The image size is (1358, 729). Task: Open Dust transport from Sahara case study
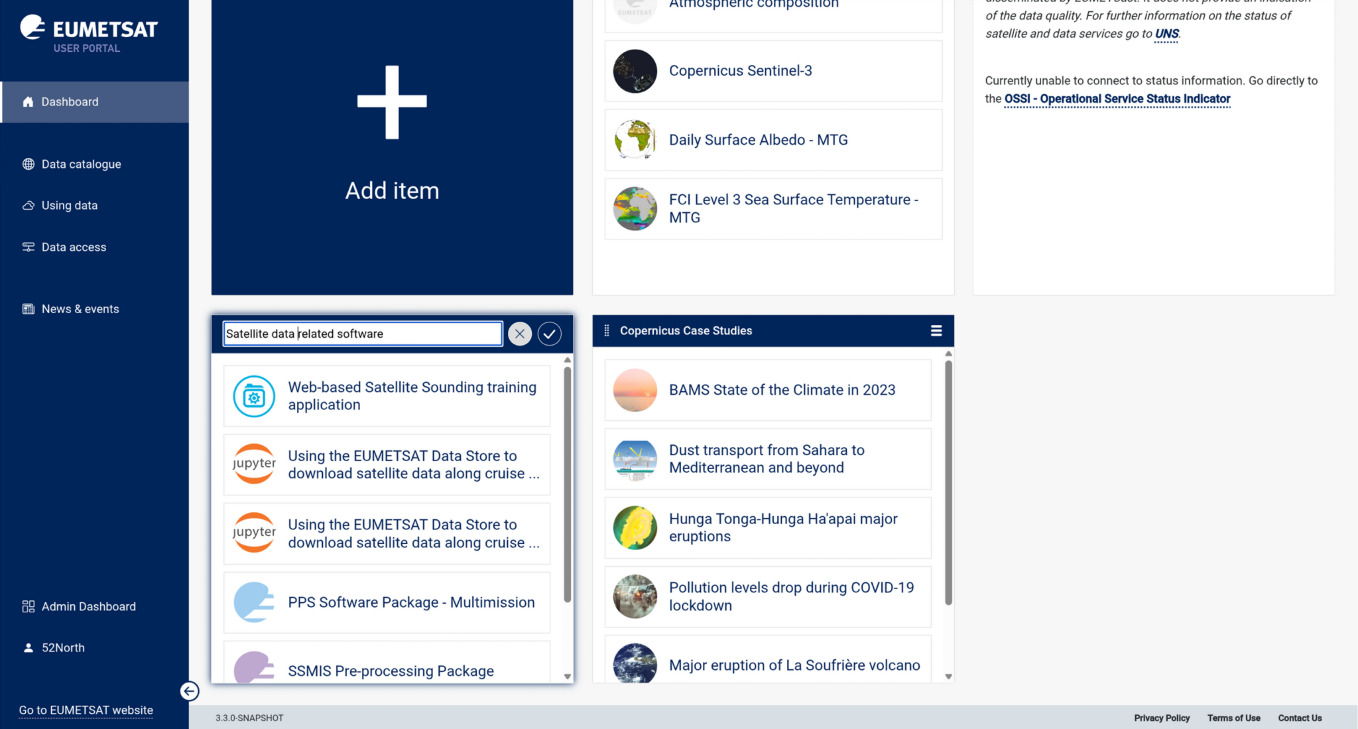(x=768, y=459)
